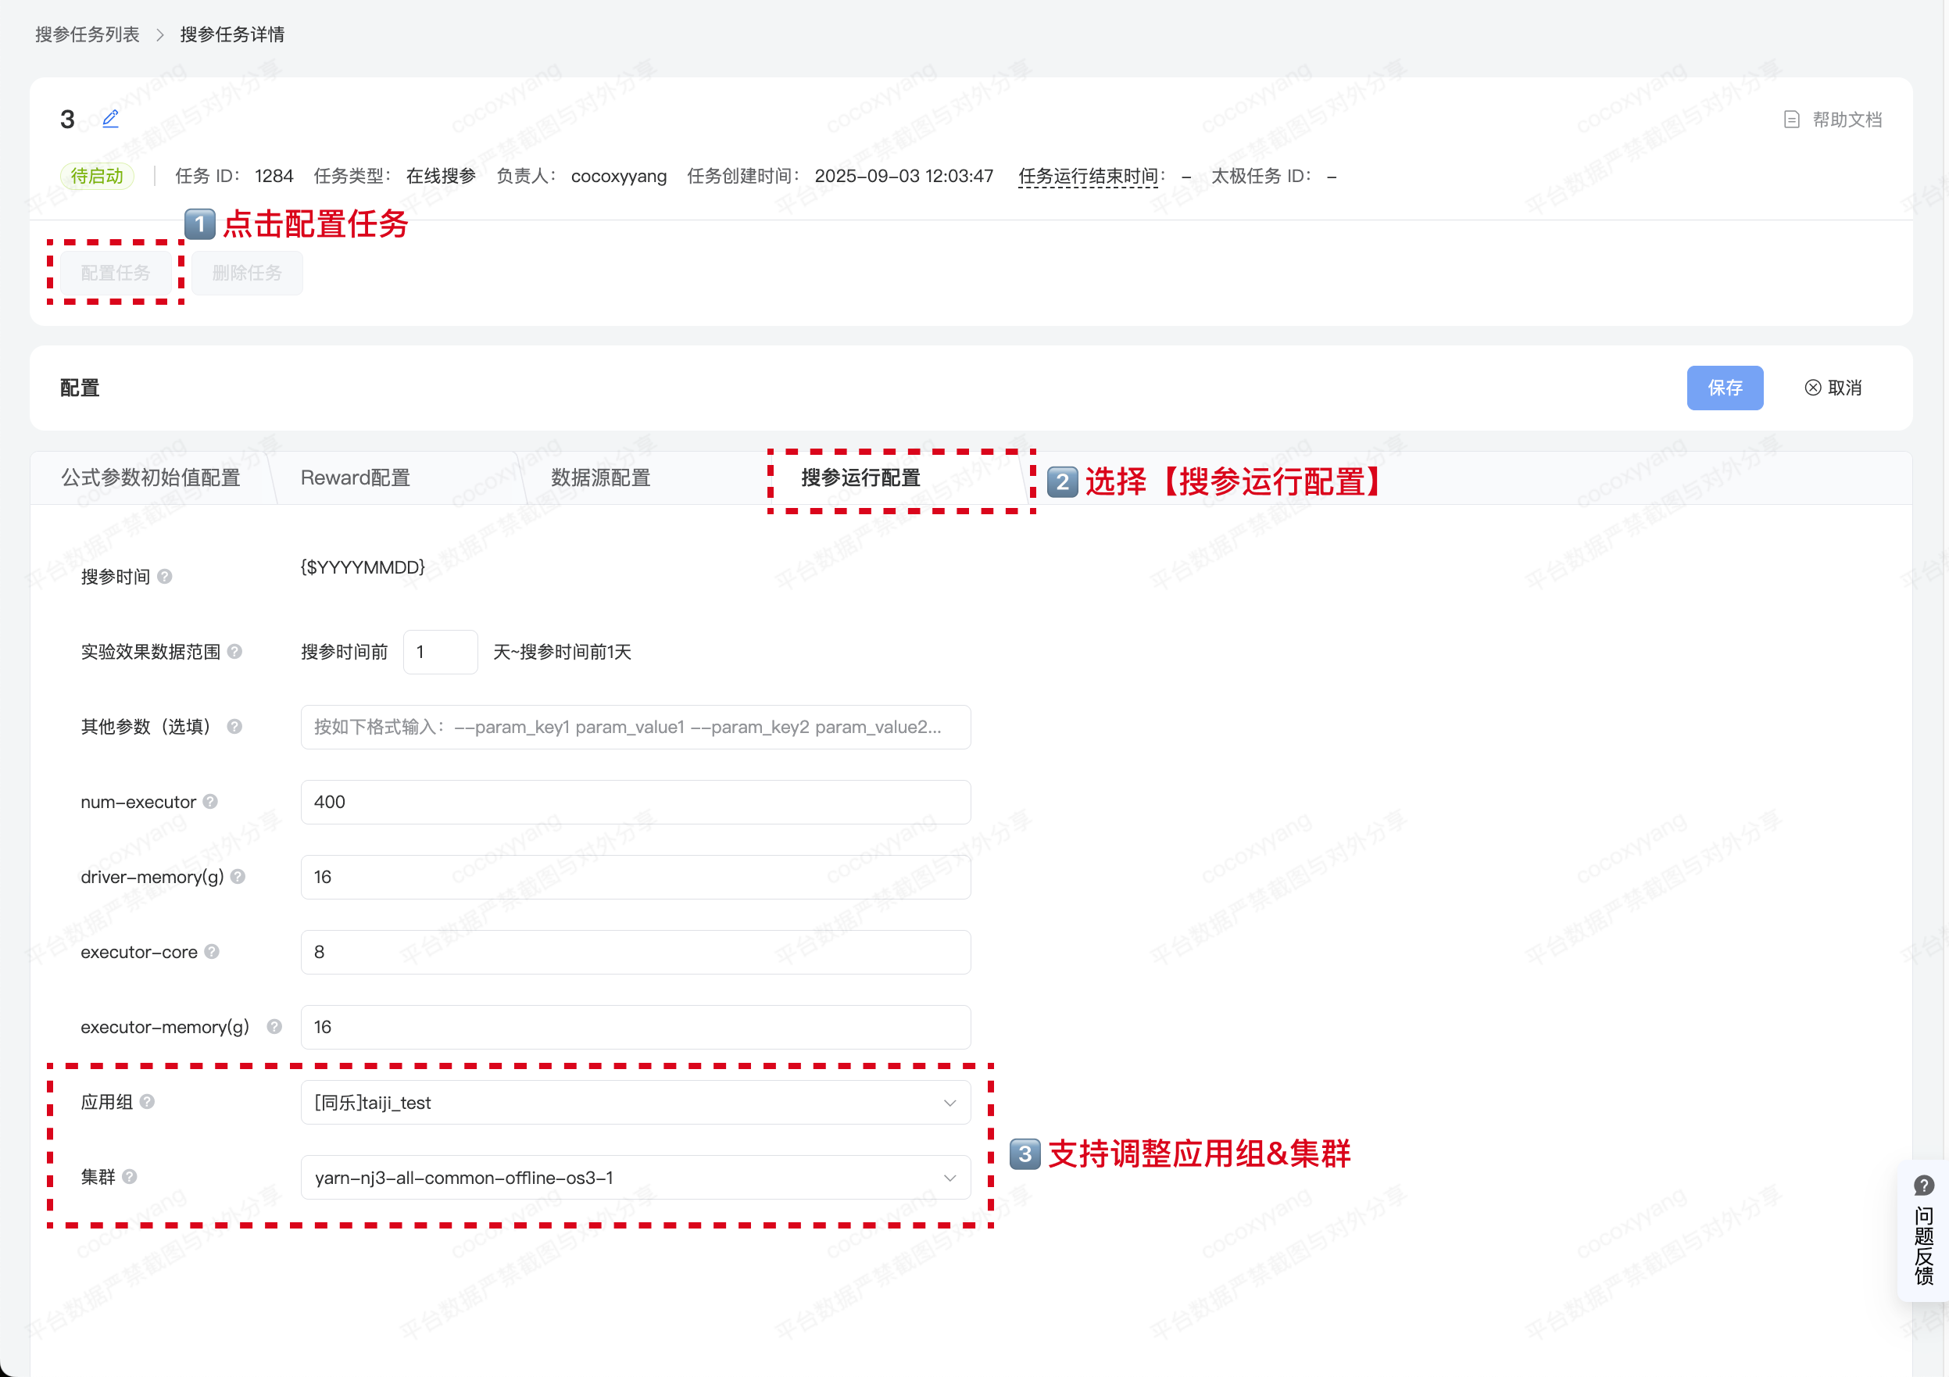Click help icon beside 其他参数（选填）
This screenshot has width=1949, height=1377.
[235, 727]
